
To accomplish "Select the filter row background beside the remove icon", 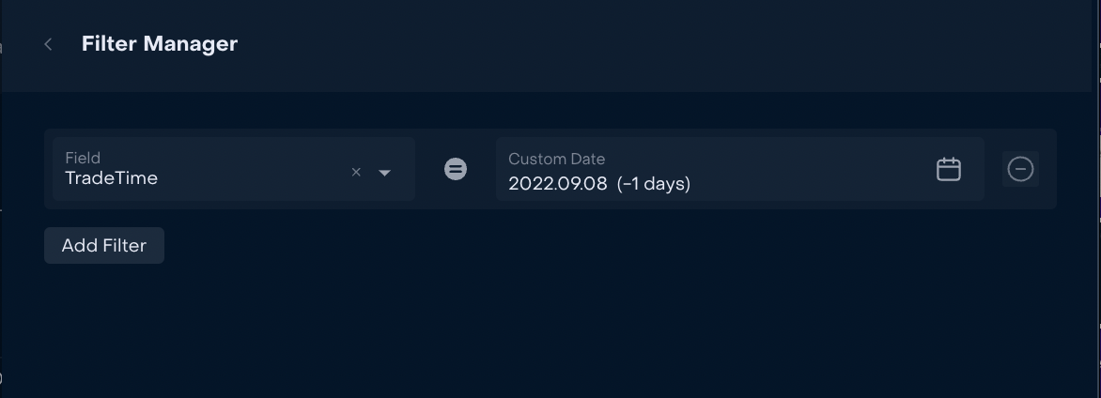I will tap(1047, 169).
